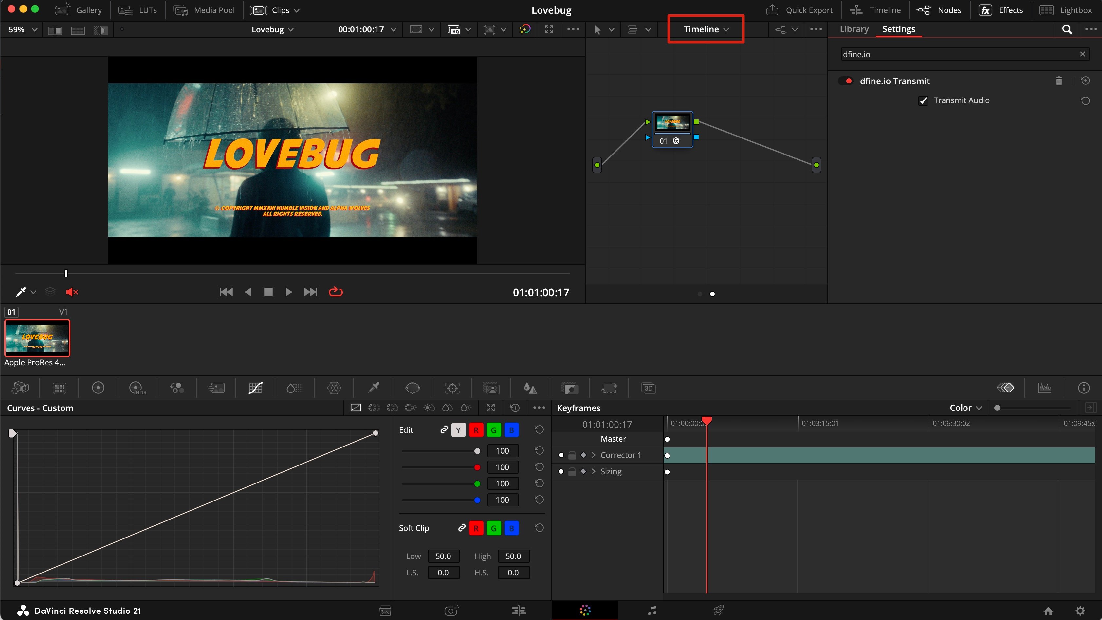Image resolution: width=1102 pixels, height=620 pixels.
Task: Open the Color Wheels palette
Action: coord(98,388)
